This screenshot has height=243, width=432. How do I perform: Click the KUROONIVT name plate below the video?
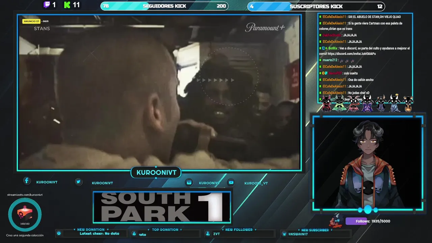coord(156,172)
